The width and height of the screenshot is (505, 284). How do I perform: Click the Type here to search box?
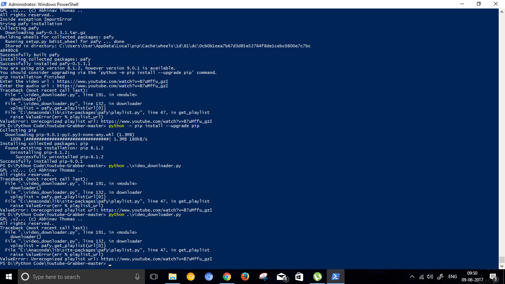coord(81,277)
